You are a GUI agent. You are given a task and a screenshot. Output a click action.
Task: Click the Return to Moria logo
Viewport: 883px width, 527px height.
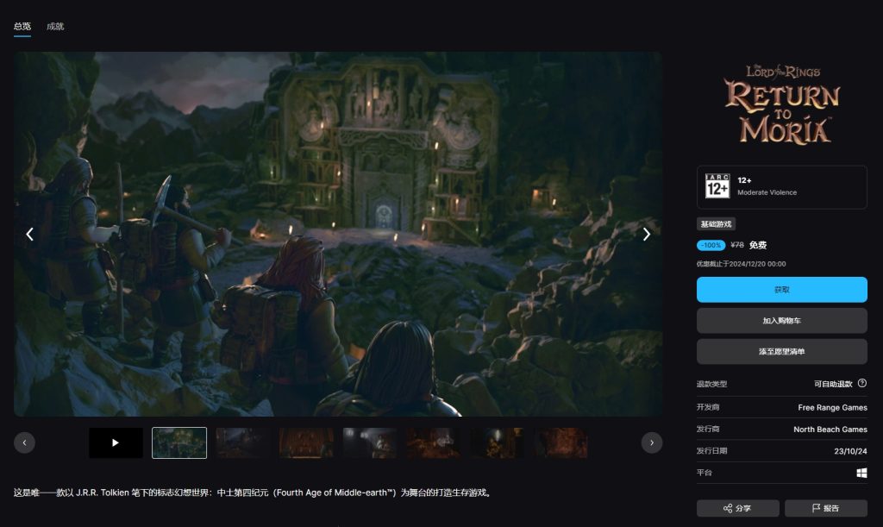tap(781, 104)
